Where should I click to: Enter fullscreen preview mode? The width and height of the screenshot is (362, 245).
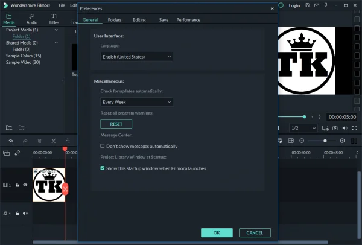tap(355, 128)
